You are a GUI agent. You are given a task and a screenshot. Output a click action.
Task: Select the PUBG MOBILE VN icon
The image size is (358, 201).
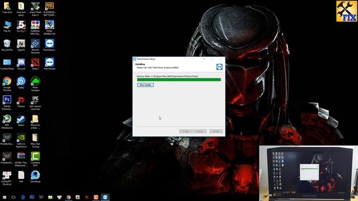point(49,28)
